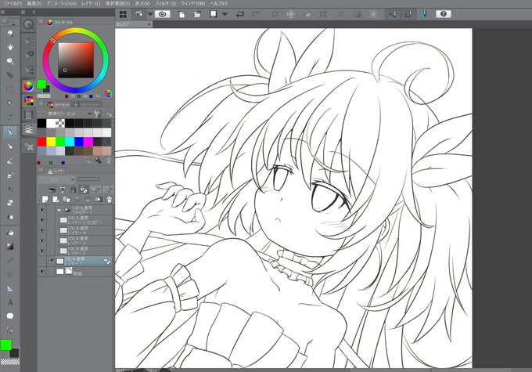Select the Airbrush tool
Screen dimensions: 532x372
coord(10,175)
